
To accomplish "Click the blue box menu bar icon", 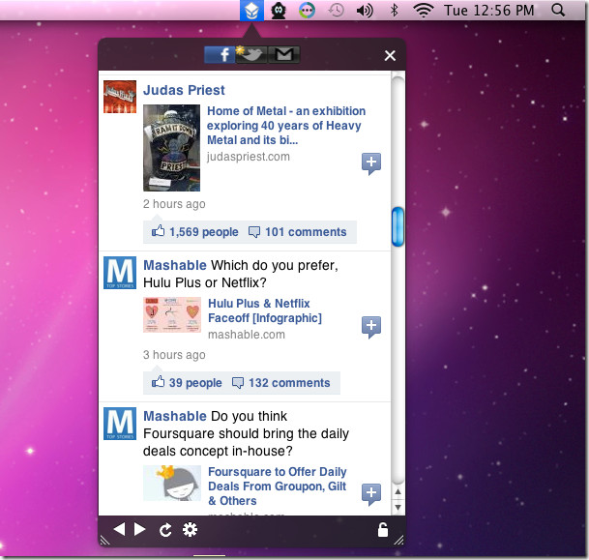I will pyautogui.click(x=251, y=11).
